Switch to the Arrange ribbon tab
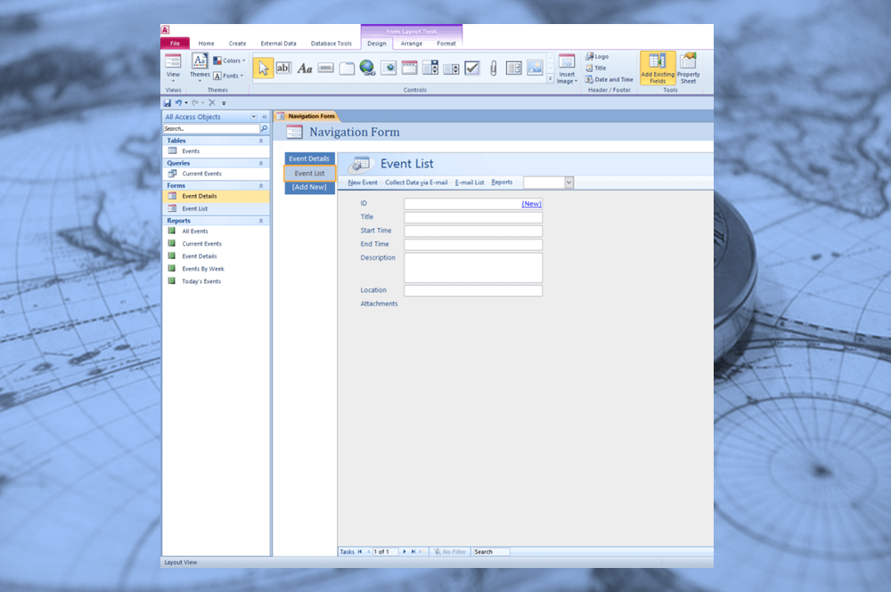Image resolution: width=891 pixels, height=592 pixels. tap(411, 43)
